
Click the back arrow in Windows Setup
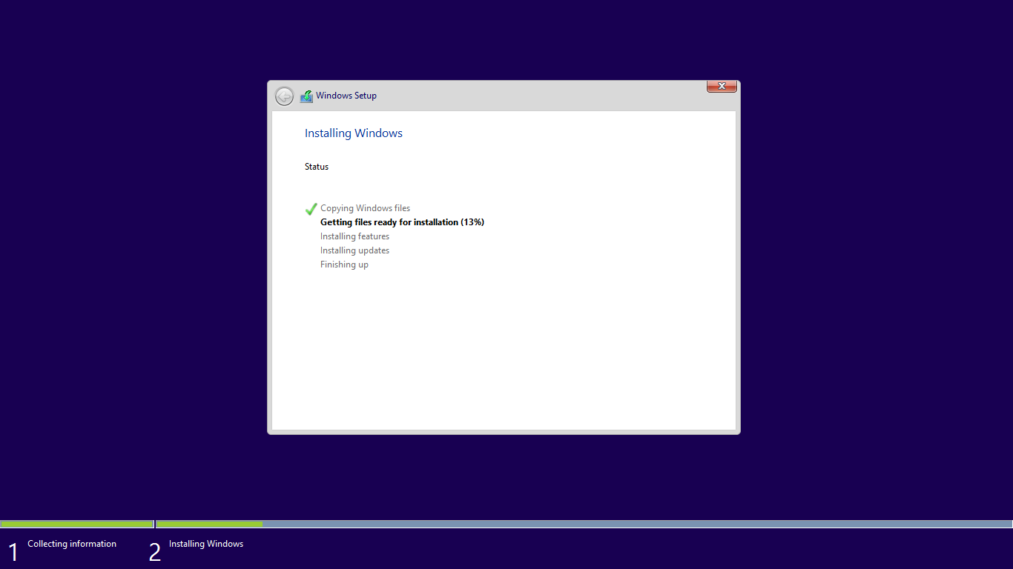coord(284,96)
